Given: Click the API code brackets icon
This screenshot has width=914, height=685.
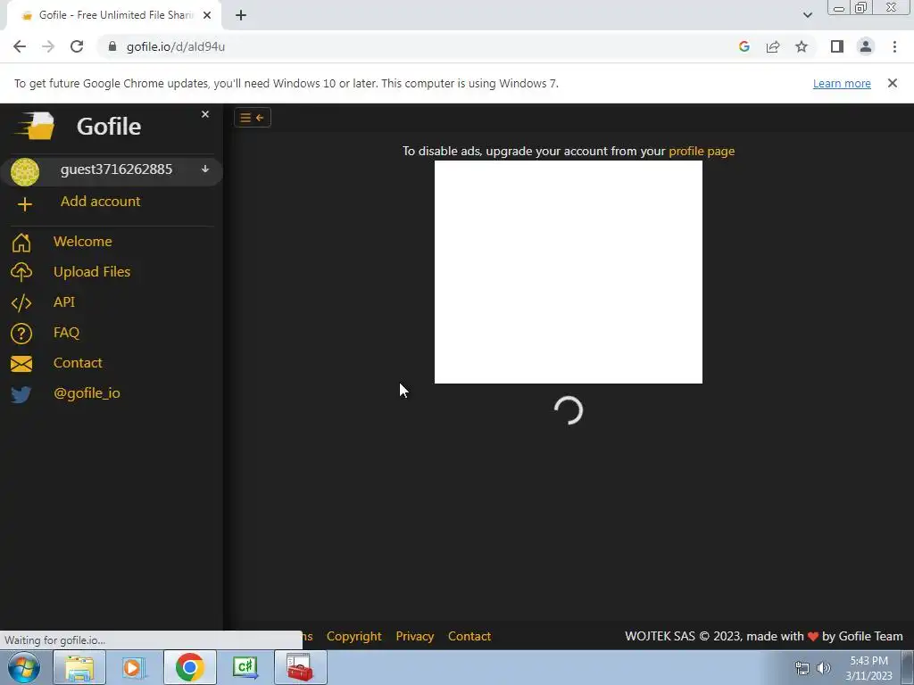Looking at the screenshot, I should (x=21, y=302).
